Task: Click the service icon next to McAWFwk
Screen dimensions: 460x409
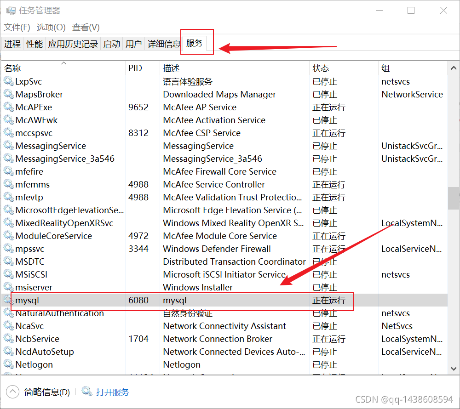Action: point(8,120)
